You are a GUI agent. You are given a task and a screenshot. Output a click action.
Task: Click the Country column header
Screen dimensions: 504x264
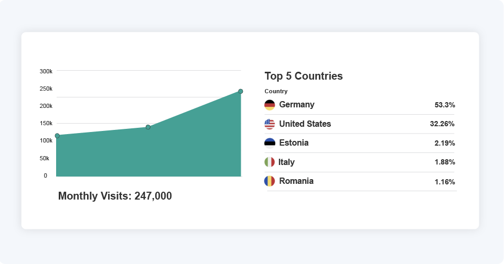coord(276,91)
